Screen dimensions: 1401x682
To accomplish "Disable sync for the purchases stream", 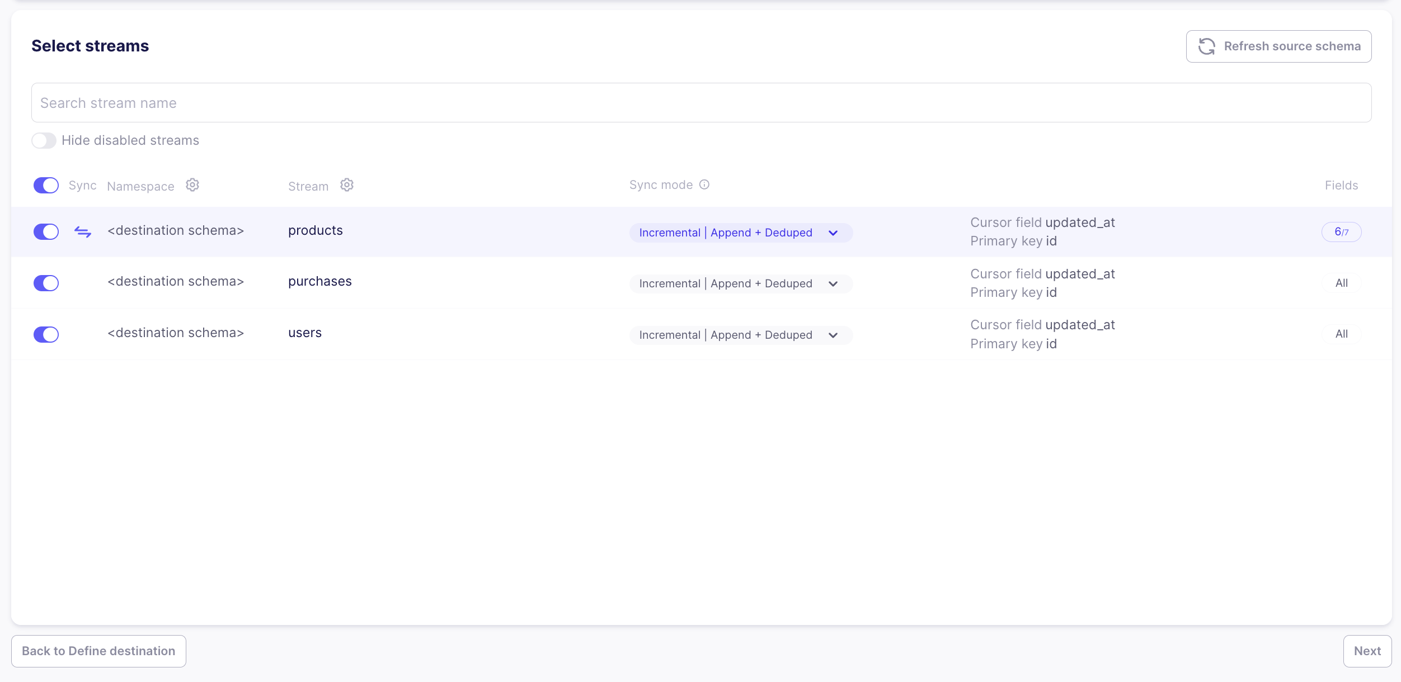I will (46, 283).
